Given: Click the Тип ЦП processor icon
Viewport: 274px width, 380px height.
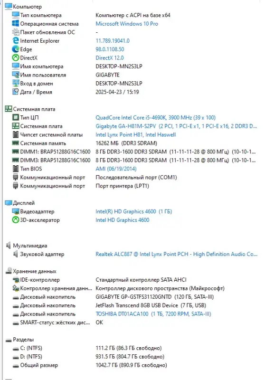Looking at the screenshot, I should click(x=16, y=117).
